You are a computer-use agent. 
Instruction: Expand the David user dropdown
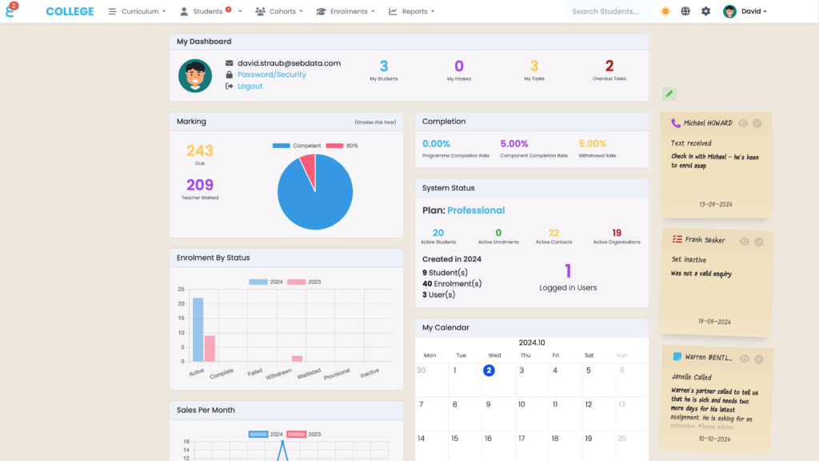[745, 11]
